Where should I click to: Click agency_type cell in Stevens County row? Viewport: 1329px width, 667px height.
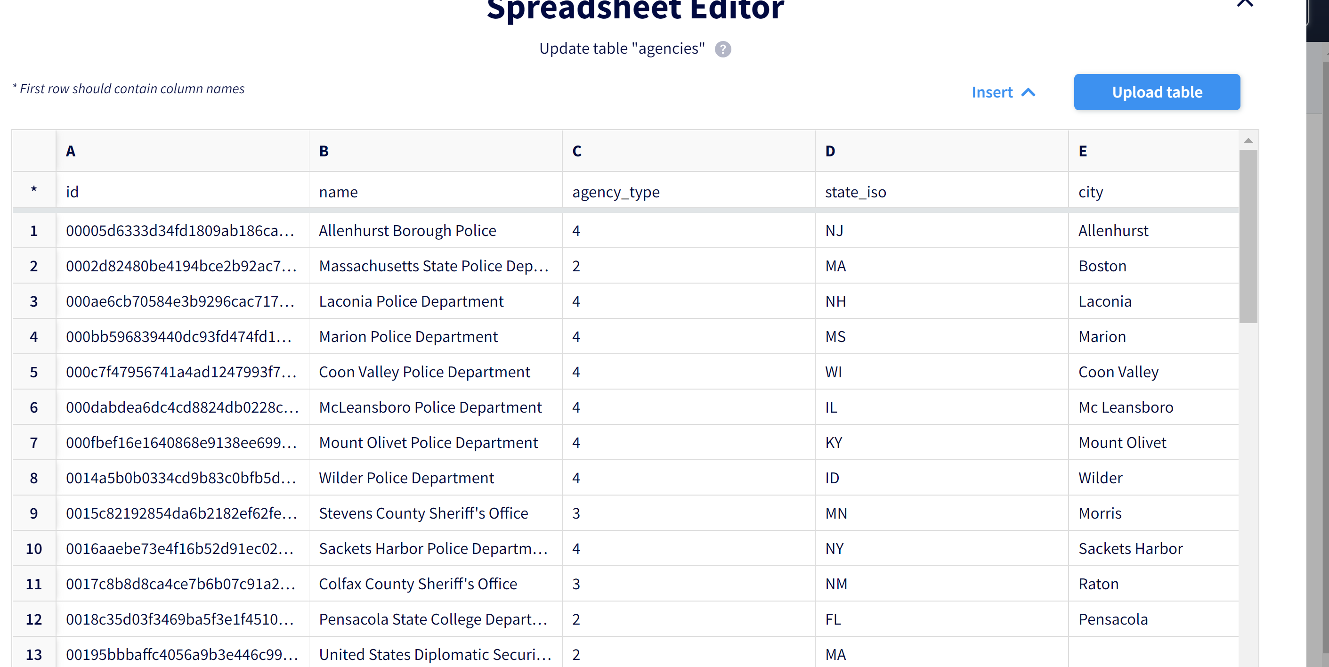[689, 513]
